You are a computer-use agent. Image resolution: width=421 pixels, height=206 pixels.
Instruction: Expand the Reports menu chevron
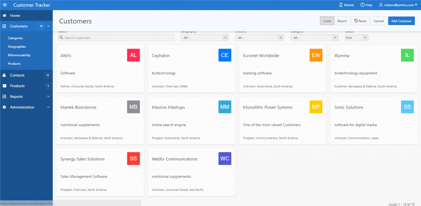tap(49, 96)
